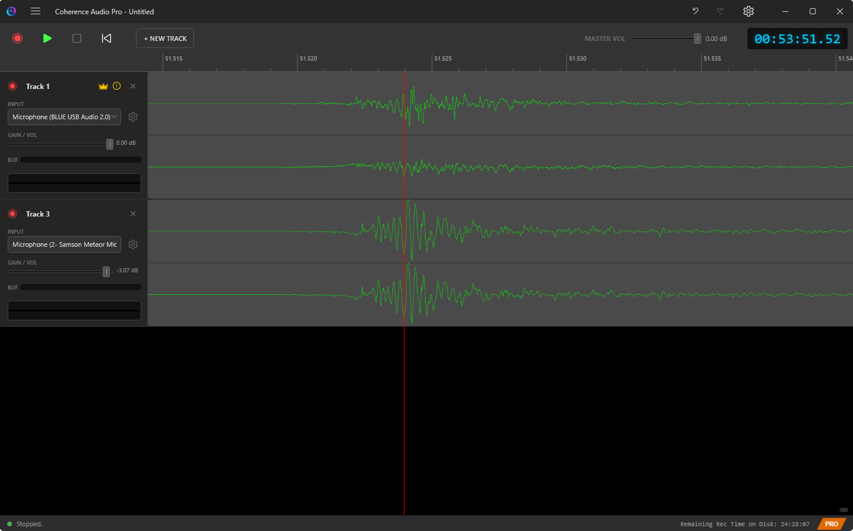Viewport: 853px width, 531px height.
Task: Jump to start with the rewind icon
Action: pos(106,39)
